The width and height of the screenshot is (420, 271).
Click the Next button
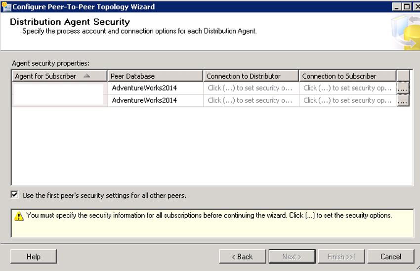point(292,257)
